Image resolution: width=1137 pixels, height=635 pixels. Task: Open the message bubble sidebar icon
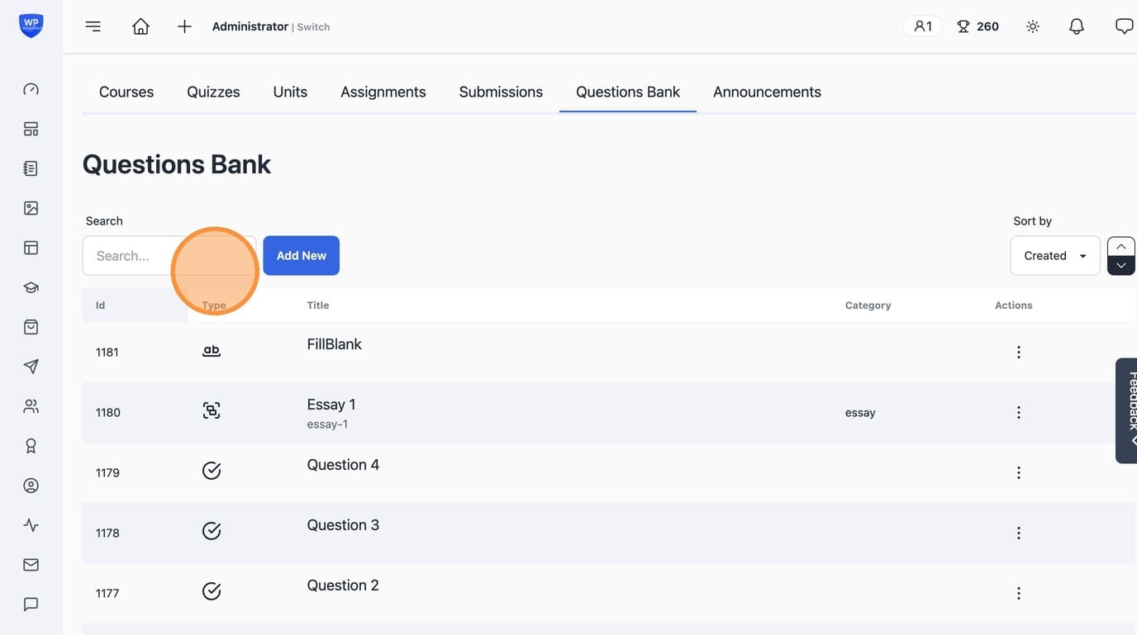[31, 604]
